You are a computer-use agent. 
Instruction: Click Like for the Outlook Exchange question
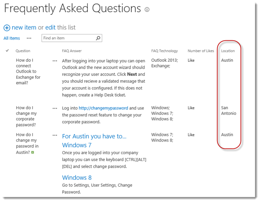[191, 61]
